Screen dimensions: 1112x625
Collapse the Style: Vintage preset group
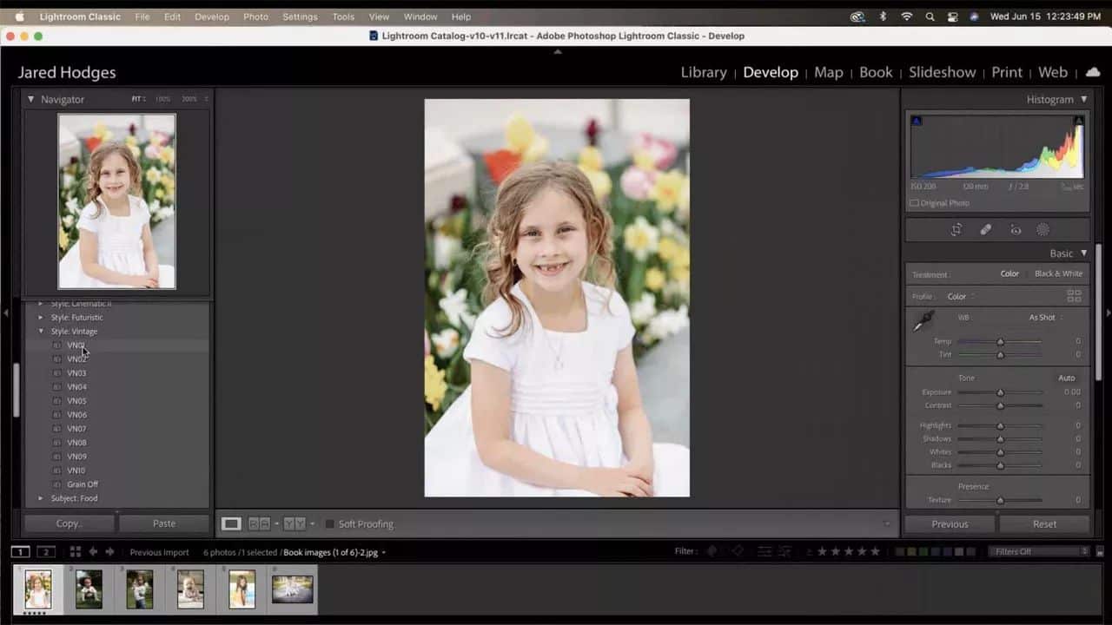click(41, 331)
